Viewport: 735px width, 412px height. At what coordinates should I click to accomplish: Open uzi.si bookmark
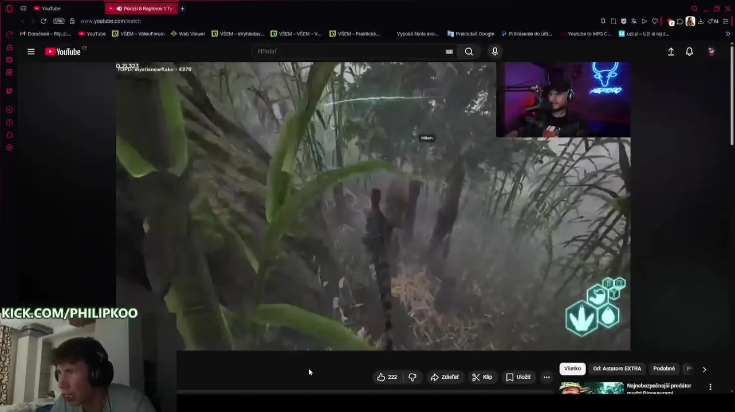point(644,34)
